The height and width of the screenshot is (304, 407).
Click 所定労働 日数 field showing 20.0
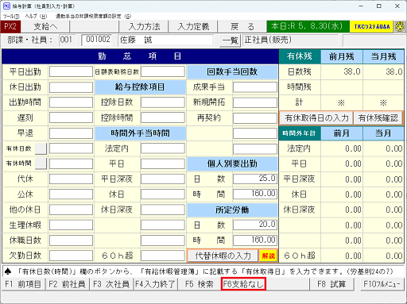tap(255, 225)
